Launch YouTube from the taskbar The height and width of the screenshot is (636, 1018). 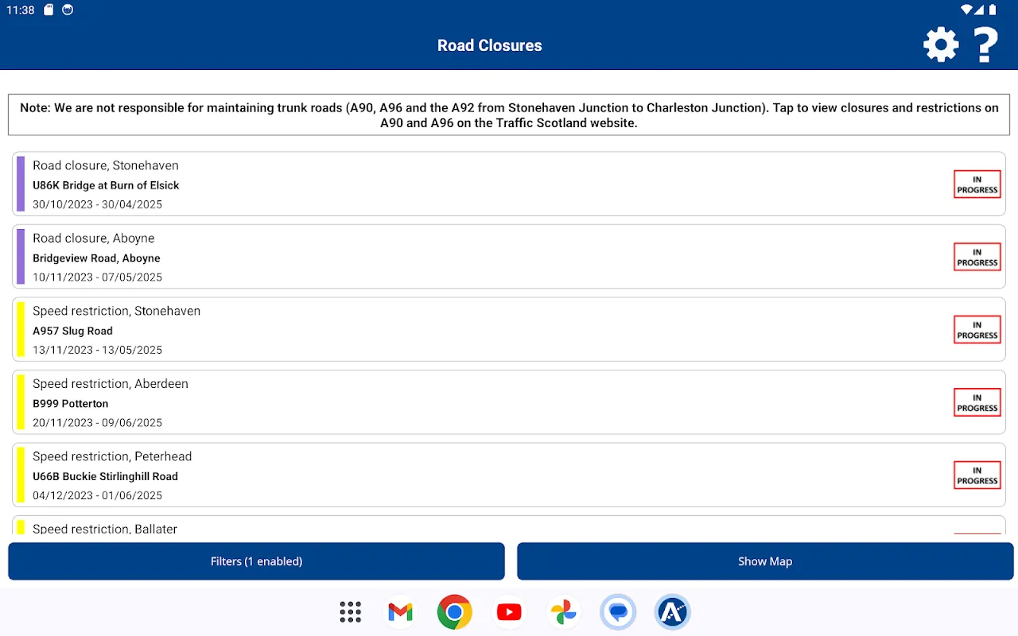[x=509, y=611]
